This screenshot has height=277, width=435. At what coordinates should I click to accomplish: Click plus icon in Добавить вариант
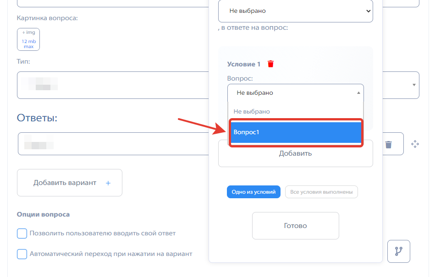108,183
